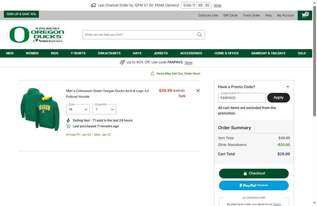
Task: Click the Oregon Ducks store logo
Action: point(37,35)
